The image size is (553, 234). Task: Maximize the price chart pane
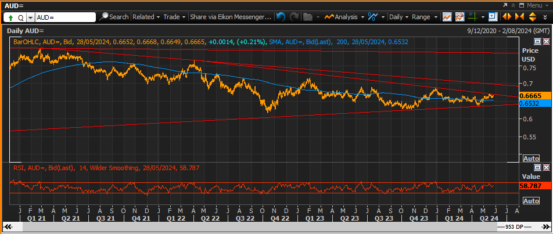[537, 42]
